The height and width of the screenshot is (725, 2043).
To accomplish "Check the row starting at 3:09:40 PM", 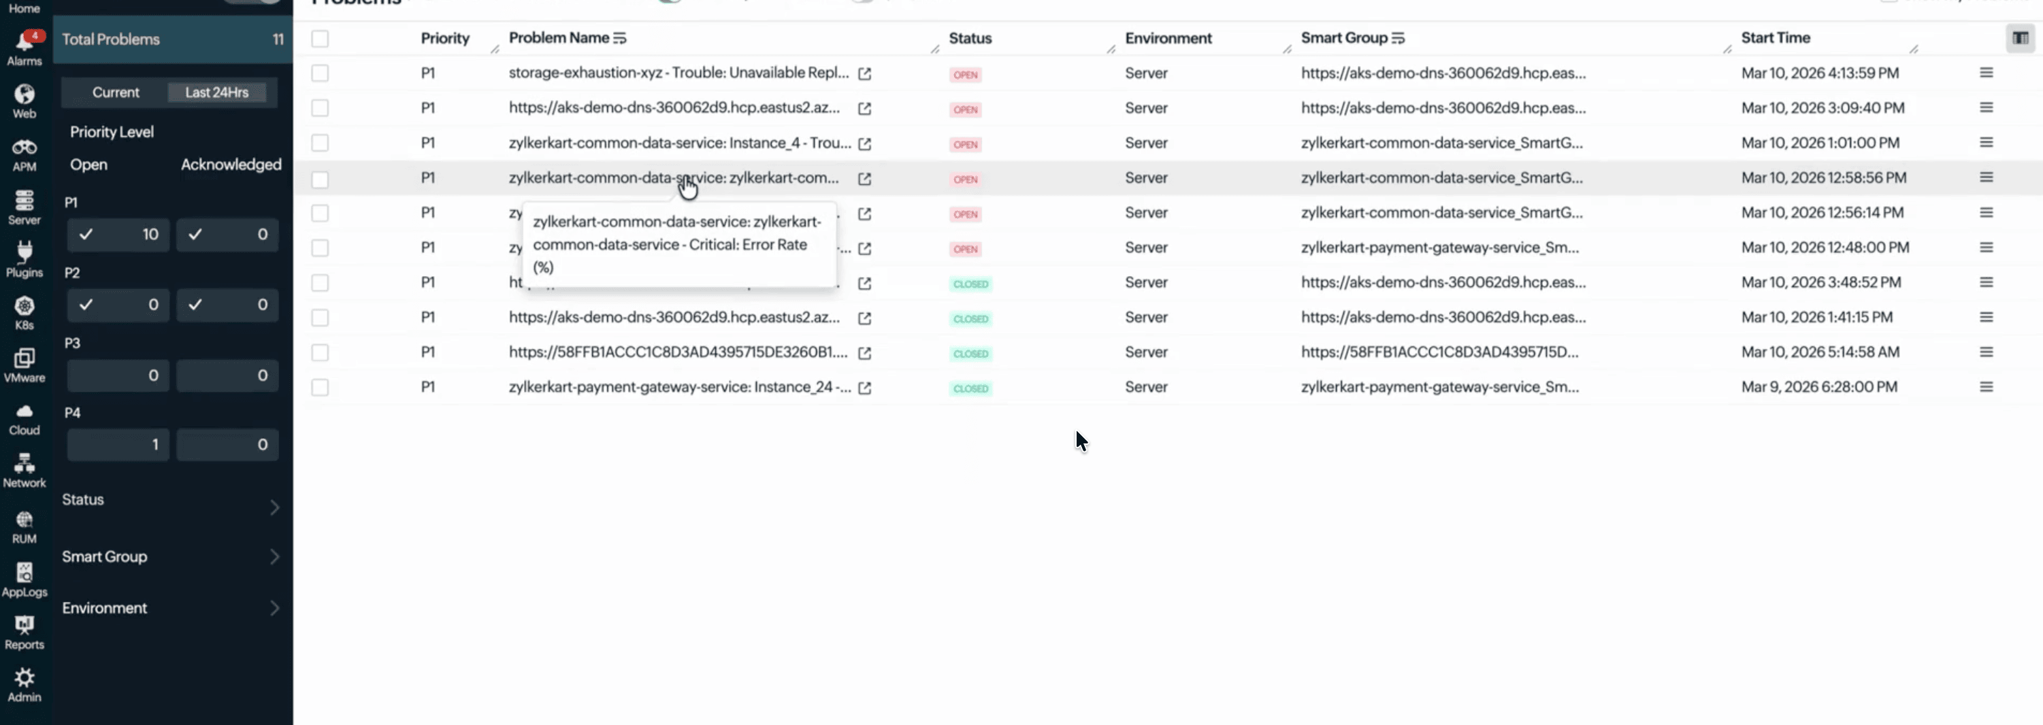I will point(320,107).
